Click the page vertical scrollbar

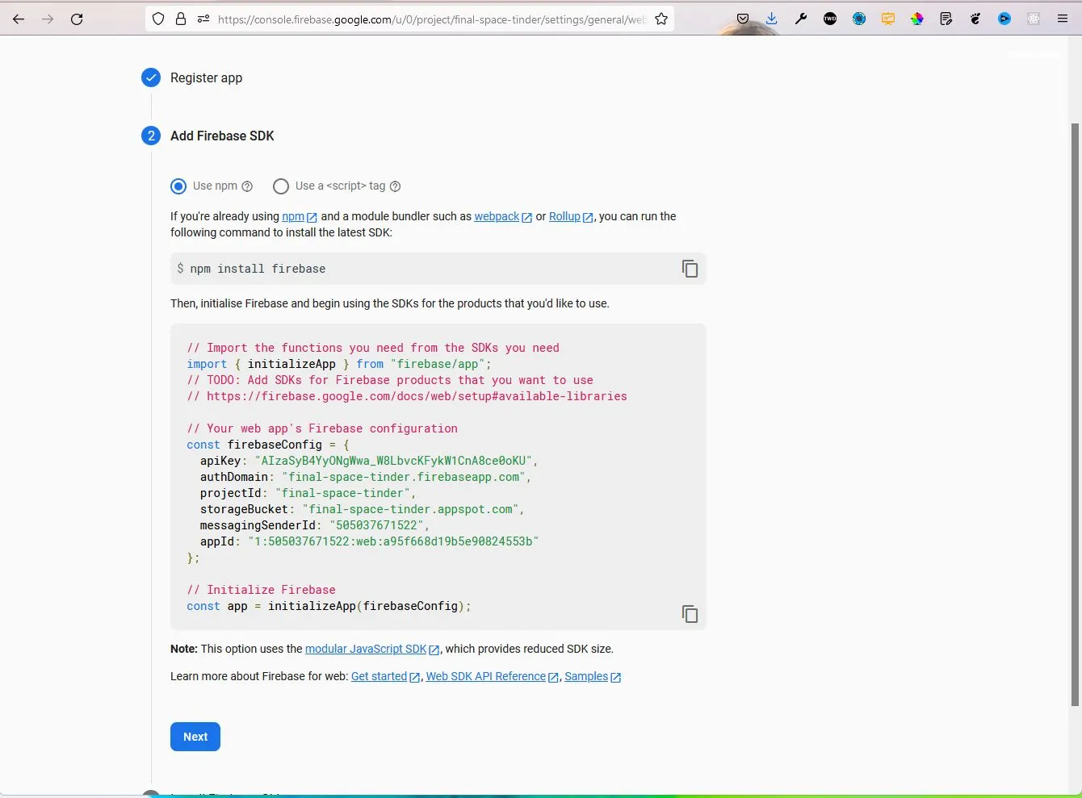coord(1075,414)
